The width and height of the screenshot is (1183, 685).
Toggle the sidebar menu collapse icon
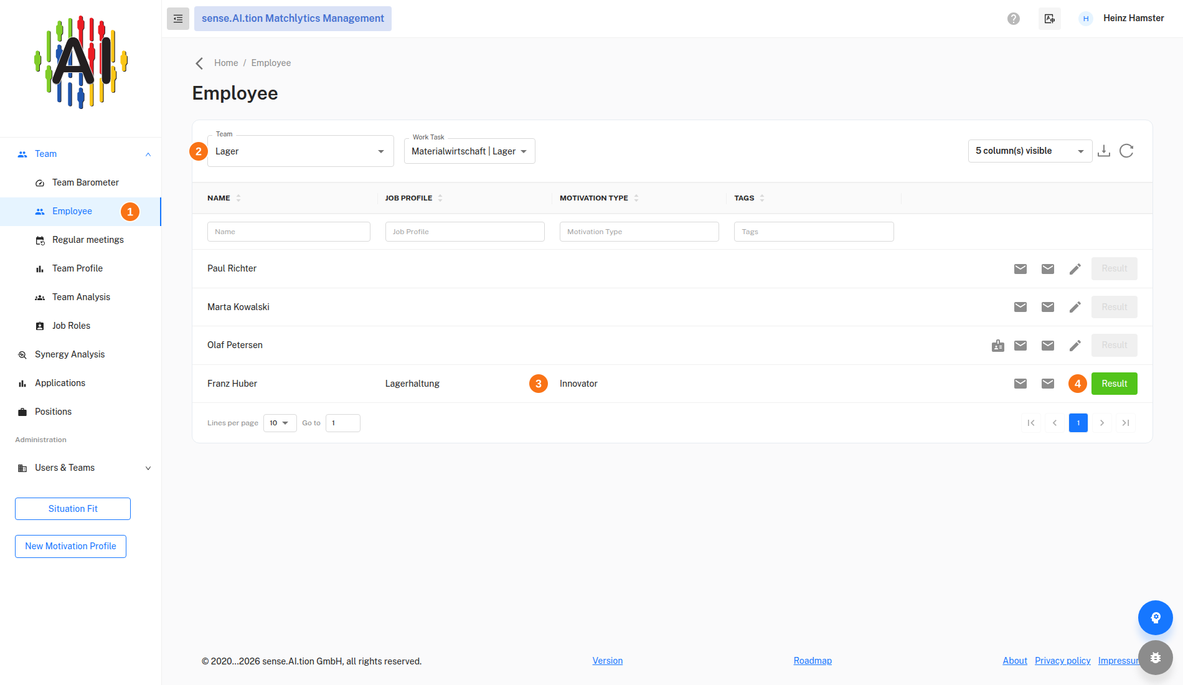(x=177, y=19)
